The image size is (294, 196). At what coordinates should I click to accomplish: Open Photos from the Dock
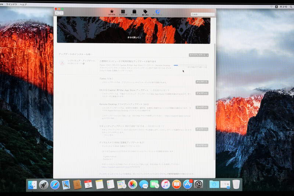(x=133, y=184)
